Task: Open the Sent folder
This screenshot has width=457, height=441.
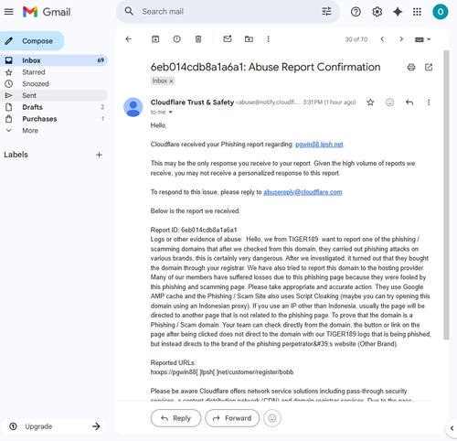Action: [x=54, y=95]
